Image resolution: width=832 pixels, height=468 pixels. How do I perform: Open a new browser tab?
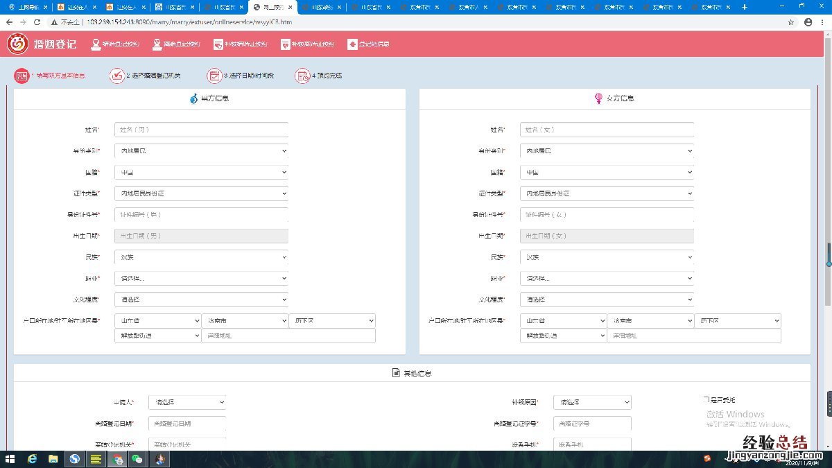(x=745, y=7)
